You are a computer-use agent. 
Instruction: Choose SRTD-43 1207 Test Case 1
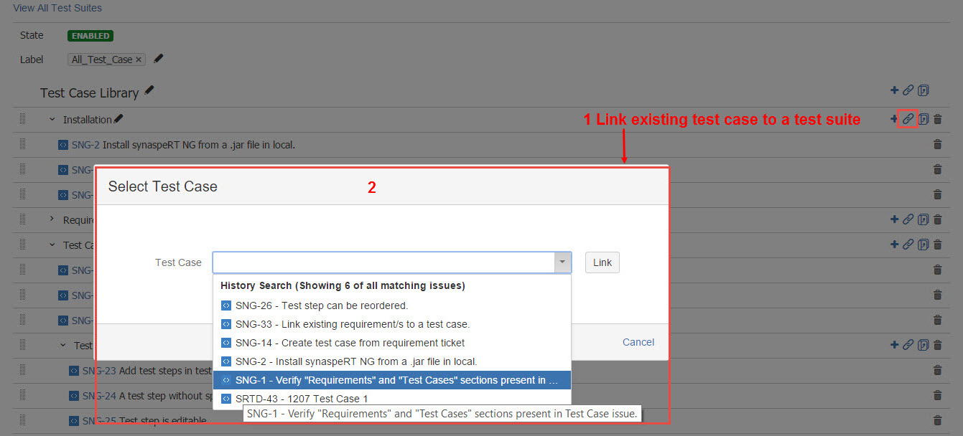(392, 399)
